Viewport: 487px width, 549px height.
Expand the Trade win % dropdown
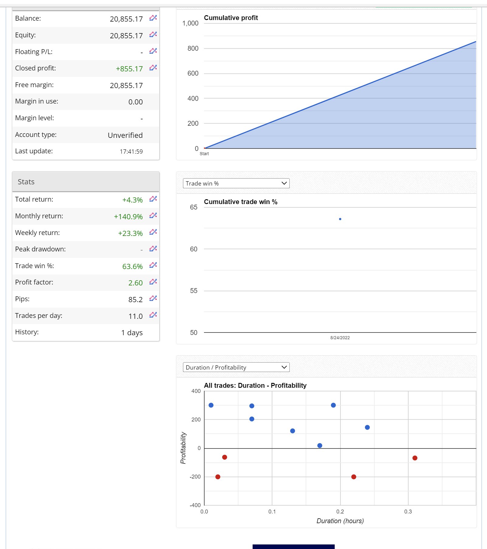236,183
